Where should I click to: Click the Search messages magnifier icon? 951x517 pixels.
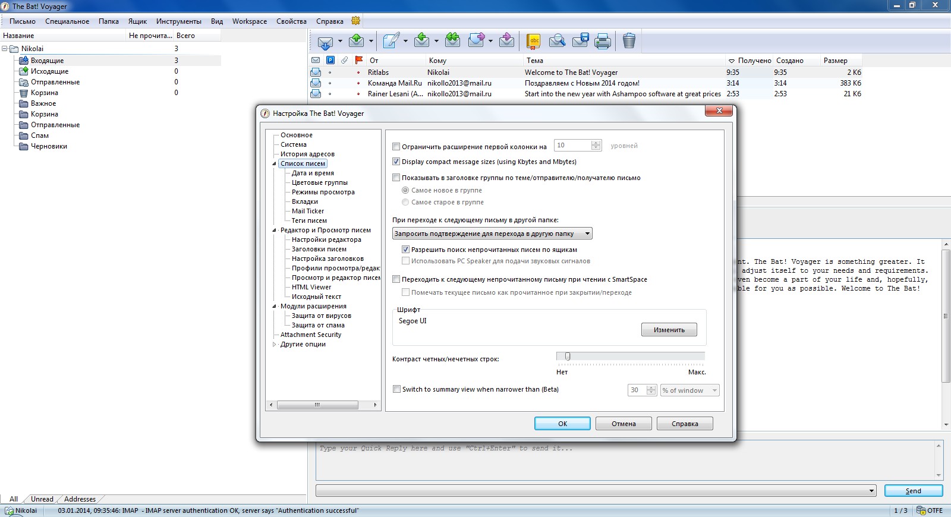(x=557, y=40)
